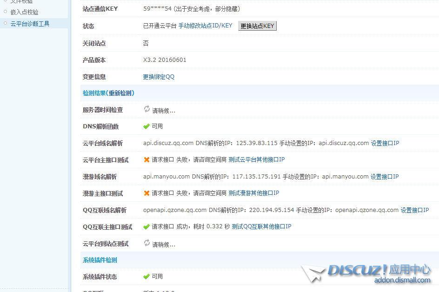Click the green checkmark for QQ互联主接口测试
The width and height of the screenshot is (439, 292).
[146, 227]
